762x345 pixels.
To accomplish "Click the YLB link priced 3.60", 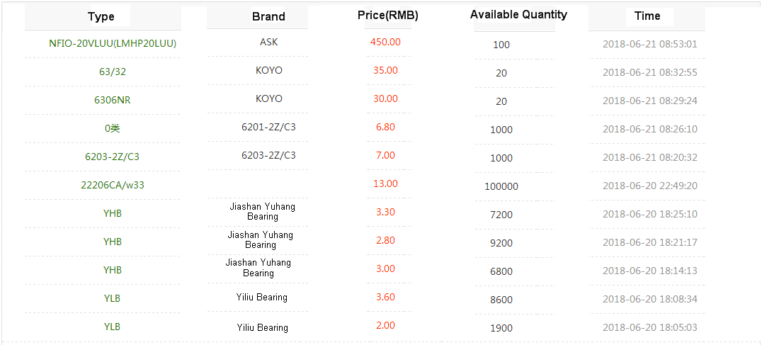I will tap(113, 298).
